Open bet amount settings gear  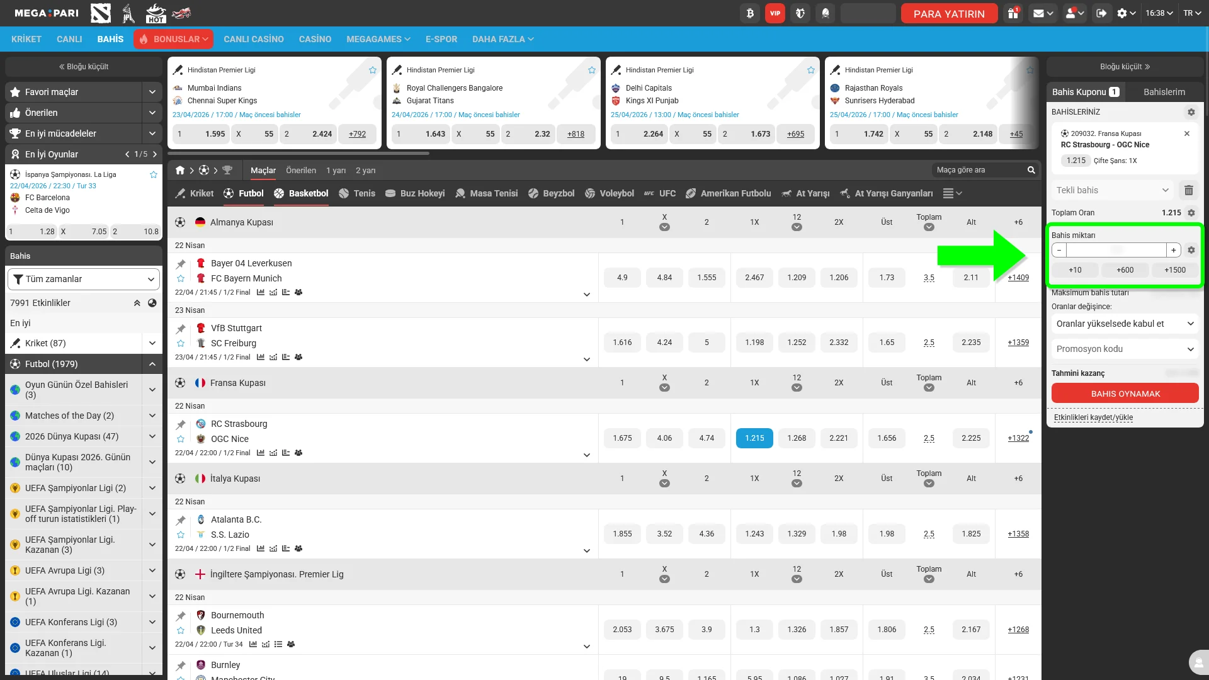click(1191, 250)
